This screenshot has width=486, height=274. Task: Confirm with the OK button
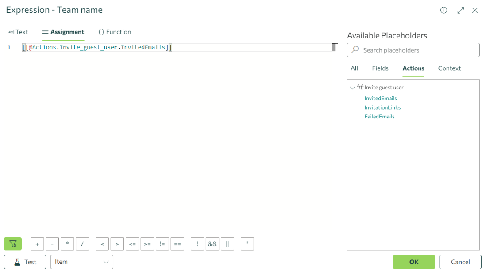pos(414,262)
